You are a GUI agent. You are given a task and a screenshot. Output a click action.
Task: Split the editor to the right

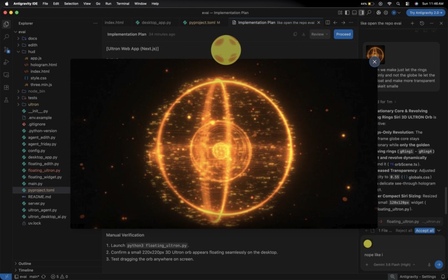click(328, 23)
